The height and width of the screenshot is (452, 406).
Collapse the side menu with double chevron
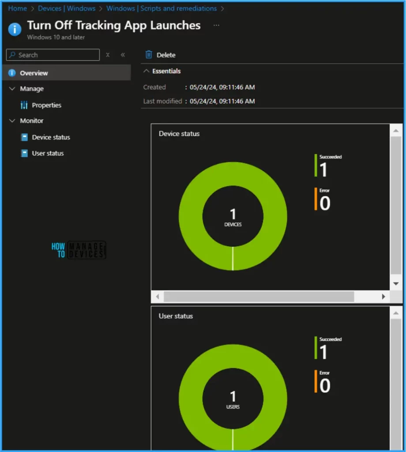coord(123,55)
